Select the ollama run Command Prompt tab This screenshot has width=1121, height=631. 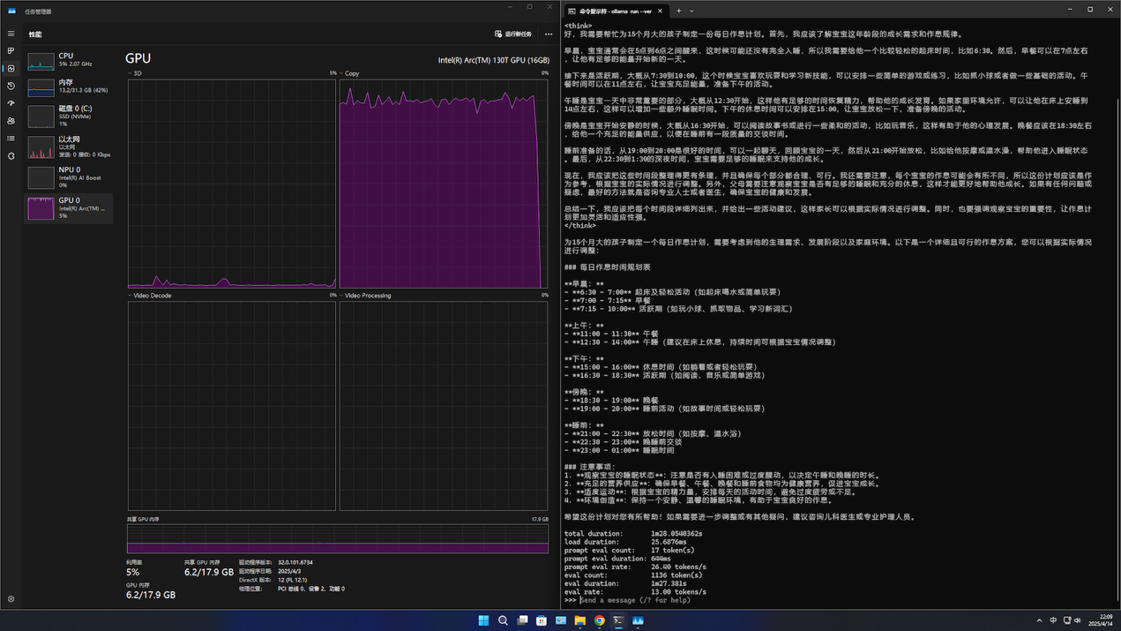(x=615, y=11)
